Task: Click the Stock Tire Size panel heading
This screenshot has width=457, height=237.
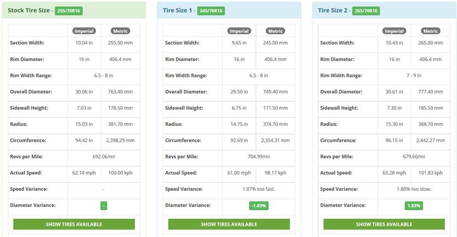Action: (x=29, y=10)
